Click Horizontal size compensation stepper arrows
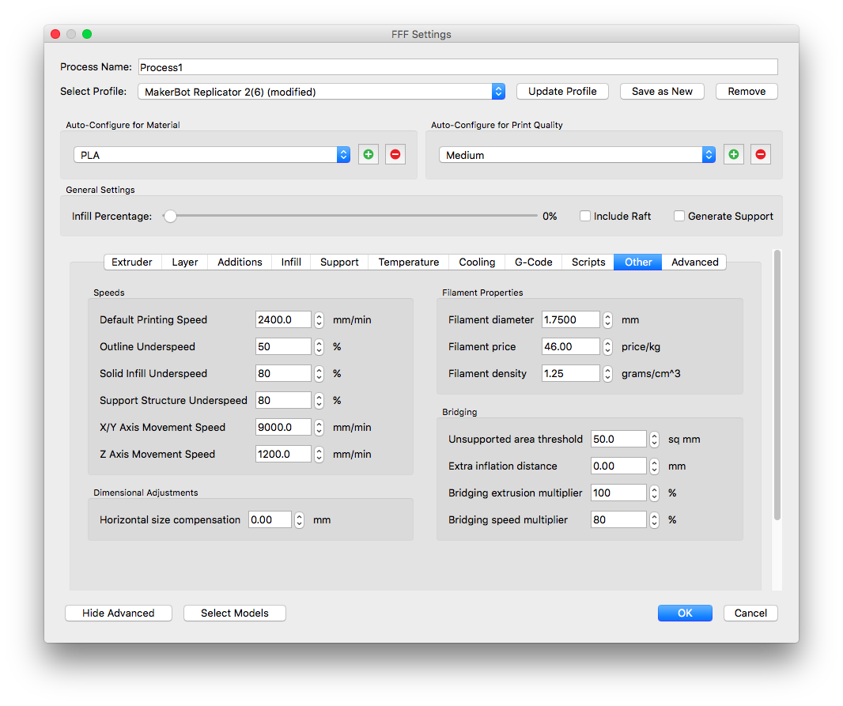The height and width of the screenshot is (706, 843). click(299, 520)
